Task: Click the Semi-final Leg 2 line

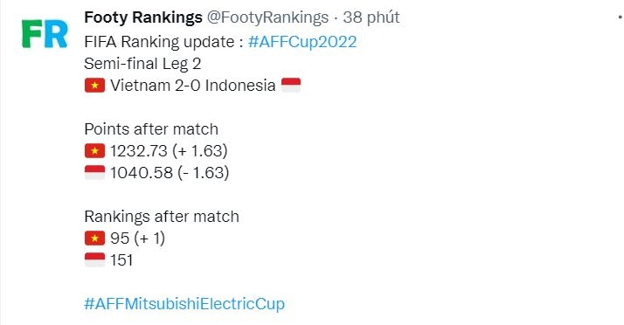Action: point(142,64)
